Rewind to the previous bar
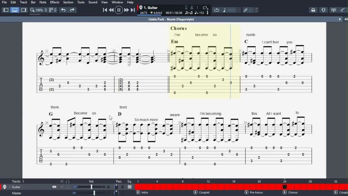 111,10
